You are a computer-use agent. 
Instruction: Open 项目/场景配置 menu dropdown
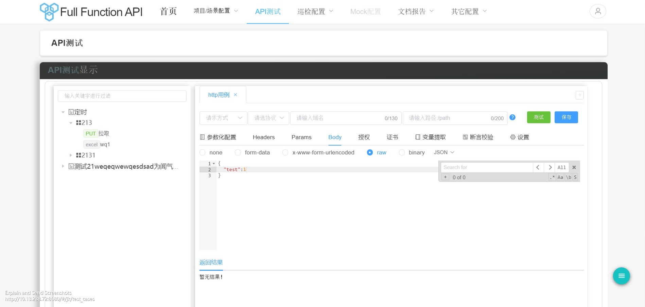point(216,11)
